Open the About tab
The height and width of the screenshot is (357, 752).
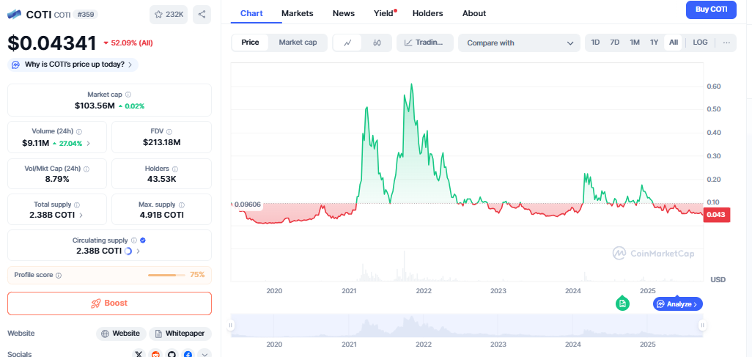pyautogui.click(x=474, y=13)
